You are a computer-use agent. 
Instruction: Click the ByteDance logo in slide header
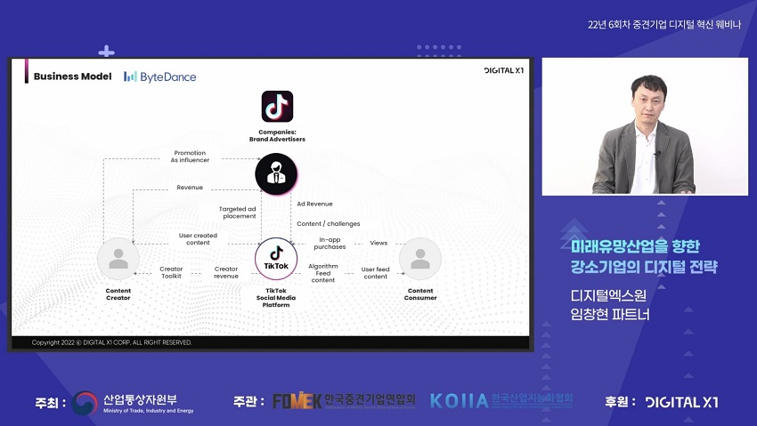coord(160,76)
